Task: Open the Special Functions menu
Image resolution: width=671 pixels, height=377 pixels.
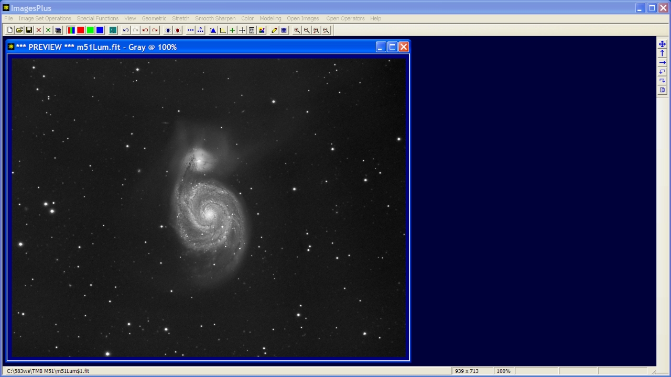Action: (x=98, y=18)
